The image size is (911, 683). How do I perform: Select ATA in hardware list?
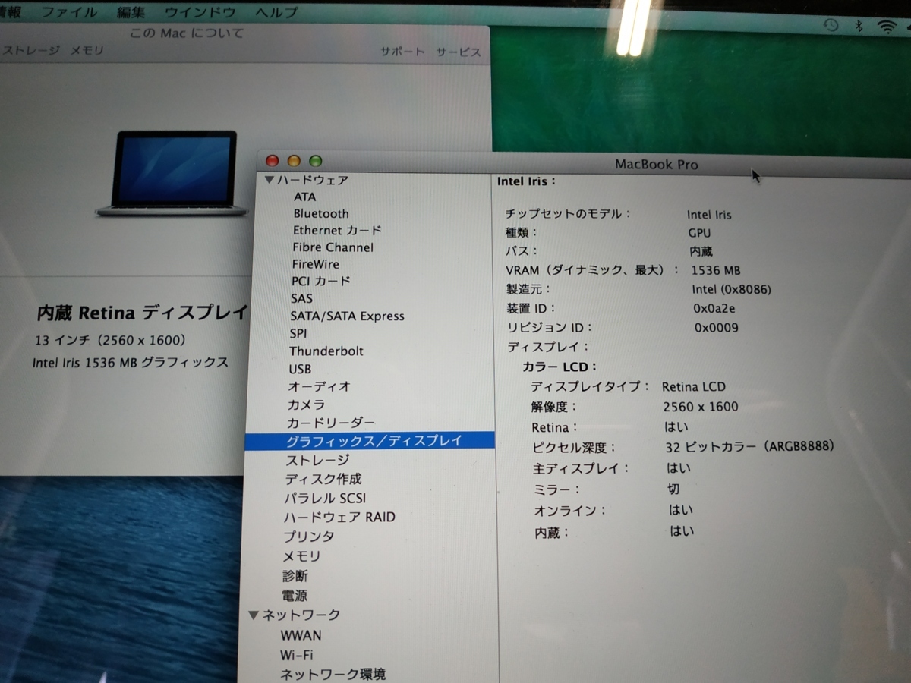coord(305,197)
